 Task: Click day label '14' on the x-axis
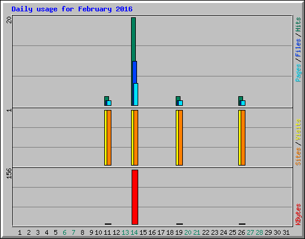134,232
